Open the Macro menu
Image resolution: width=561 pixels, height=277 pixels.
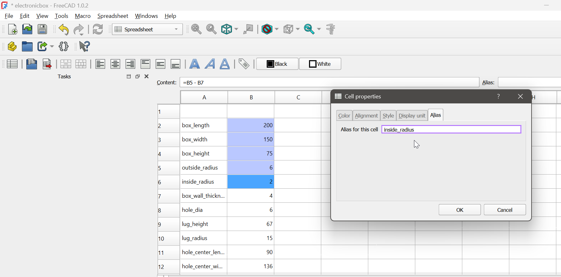tap(83, 16)
